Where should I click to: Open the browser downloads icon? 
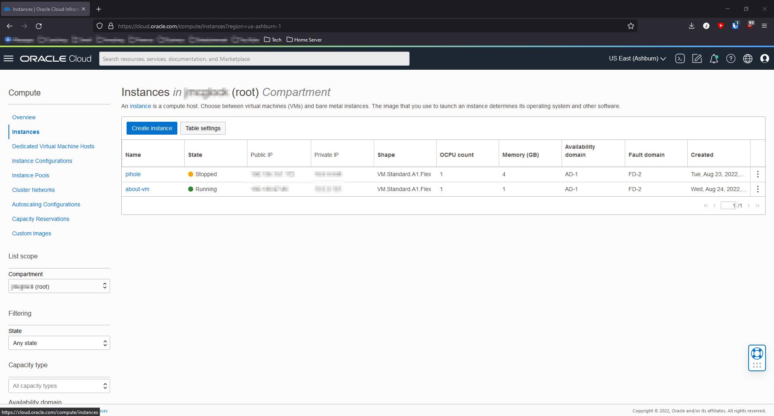click(691, 26)
